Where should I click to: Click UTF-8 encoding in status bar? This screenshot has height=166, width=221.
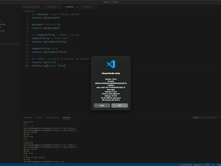[207, 165]
